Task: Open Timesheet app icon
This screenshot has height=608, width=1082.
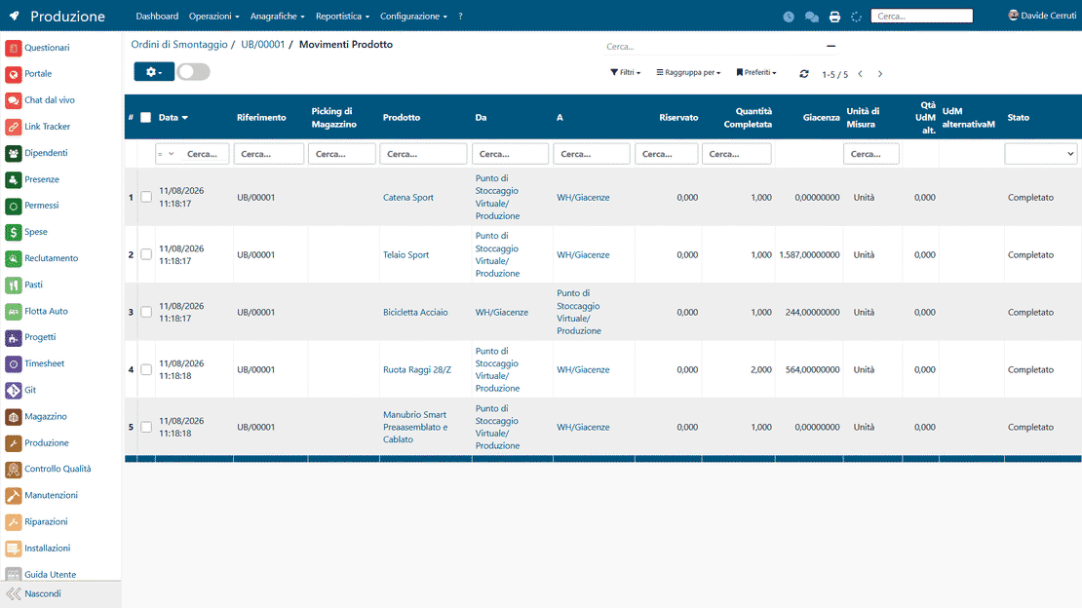Action: [13, 363]
